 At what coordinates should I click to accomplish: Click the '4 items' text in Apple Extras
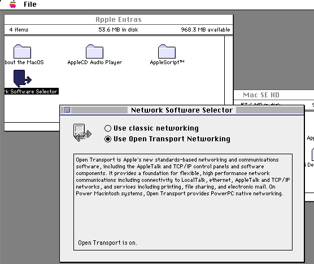point(19,30)
